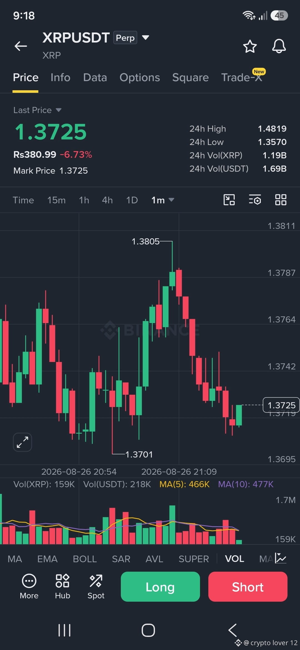Tap the MA(5): 466K volume label
This screenshot has height=650, width=300.
coord(184,484)
